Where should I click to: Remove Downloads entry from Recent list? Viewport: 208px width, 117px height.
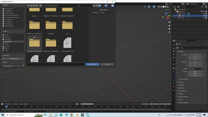pyautogui.click(x=23, y=66)
